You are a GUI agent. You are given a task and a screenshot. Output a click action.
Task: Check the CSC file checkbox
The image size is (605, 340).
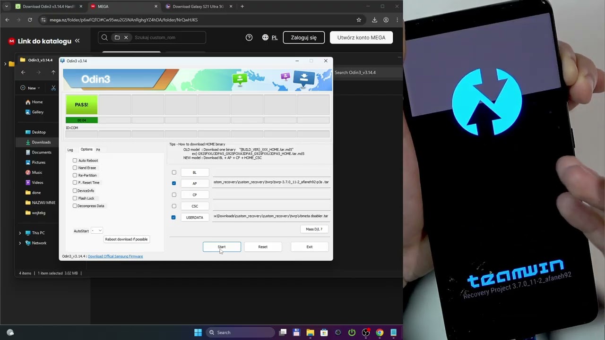[x=174, y=206]
